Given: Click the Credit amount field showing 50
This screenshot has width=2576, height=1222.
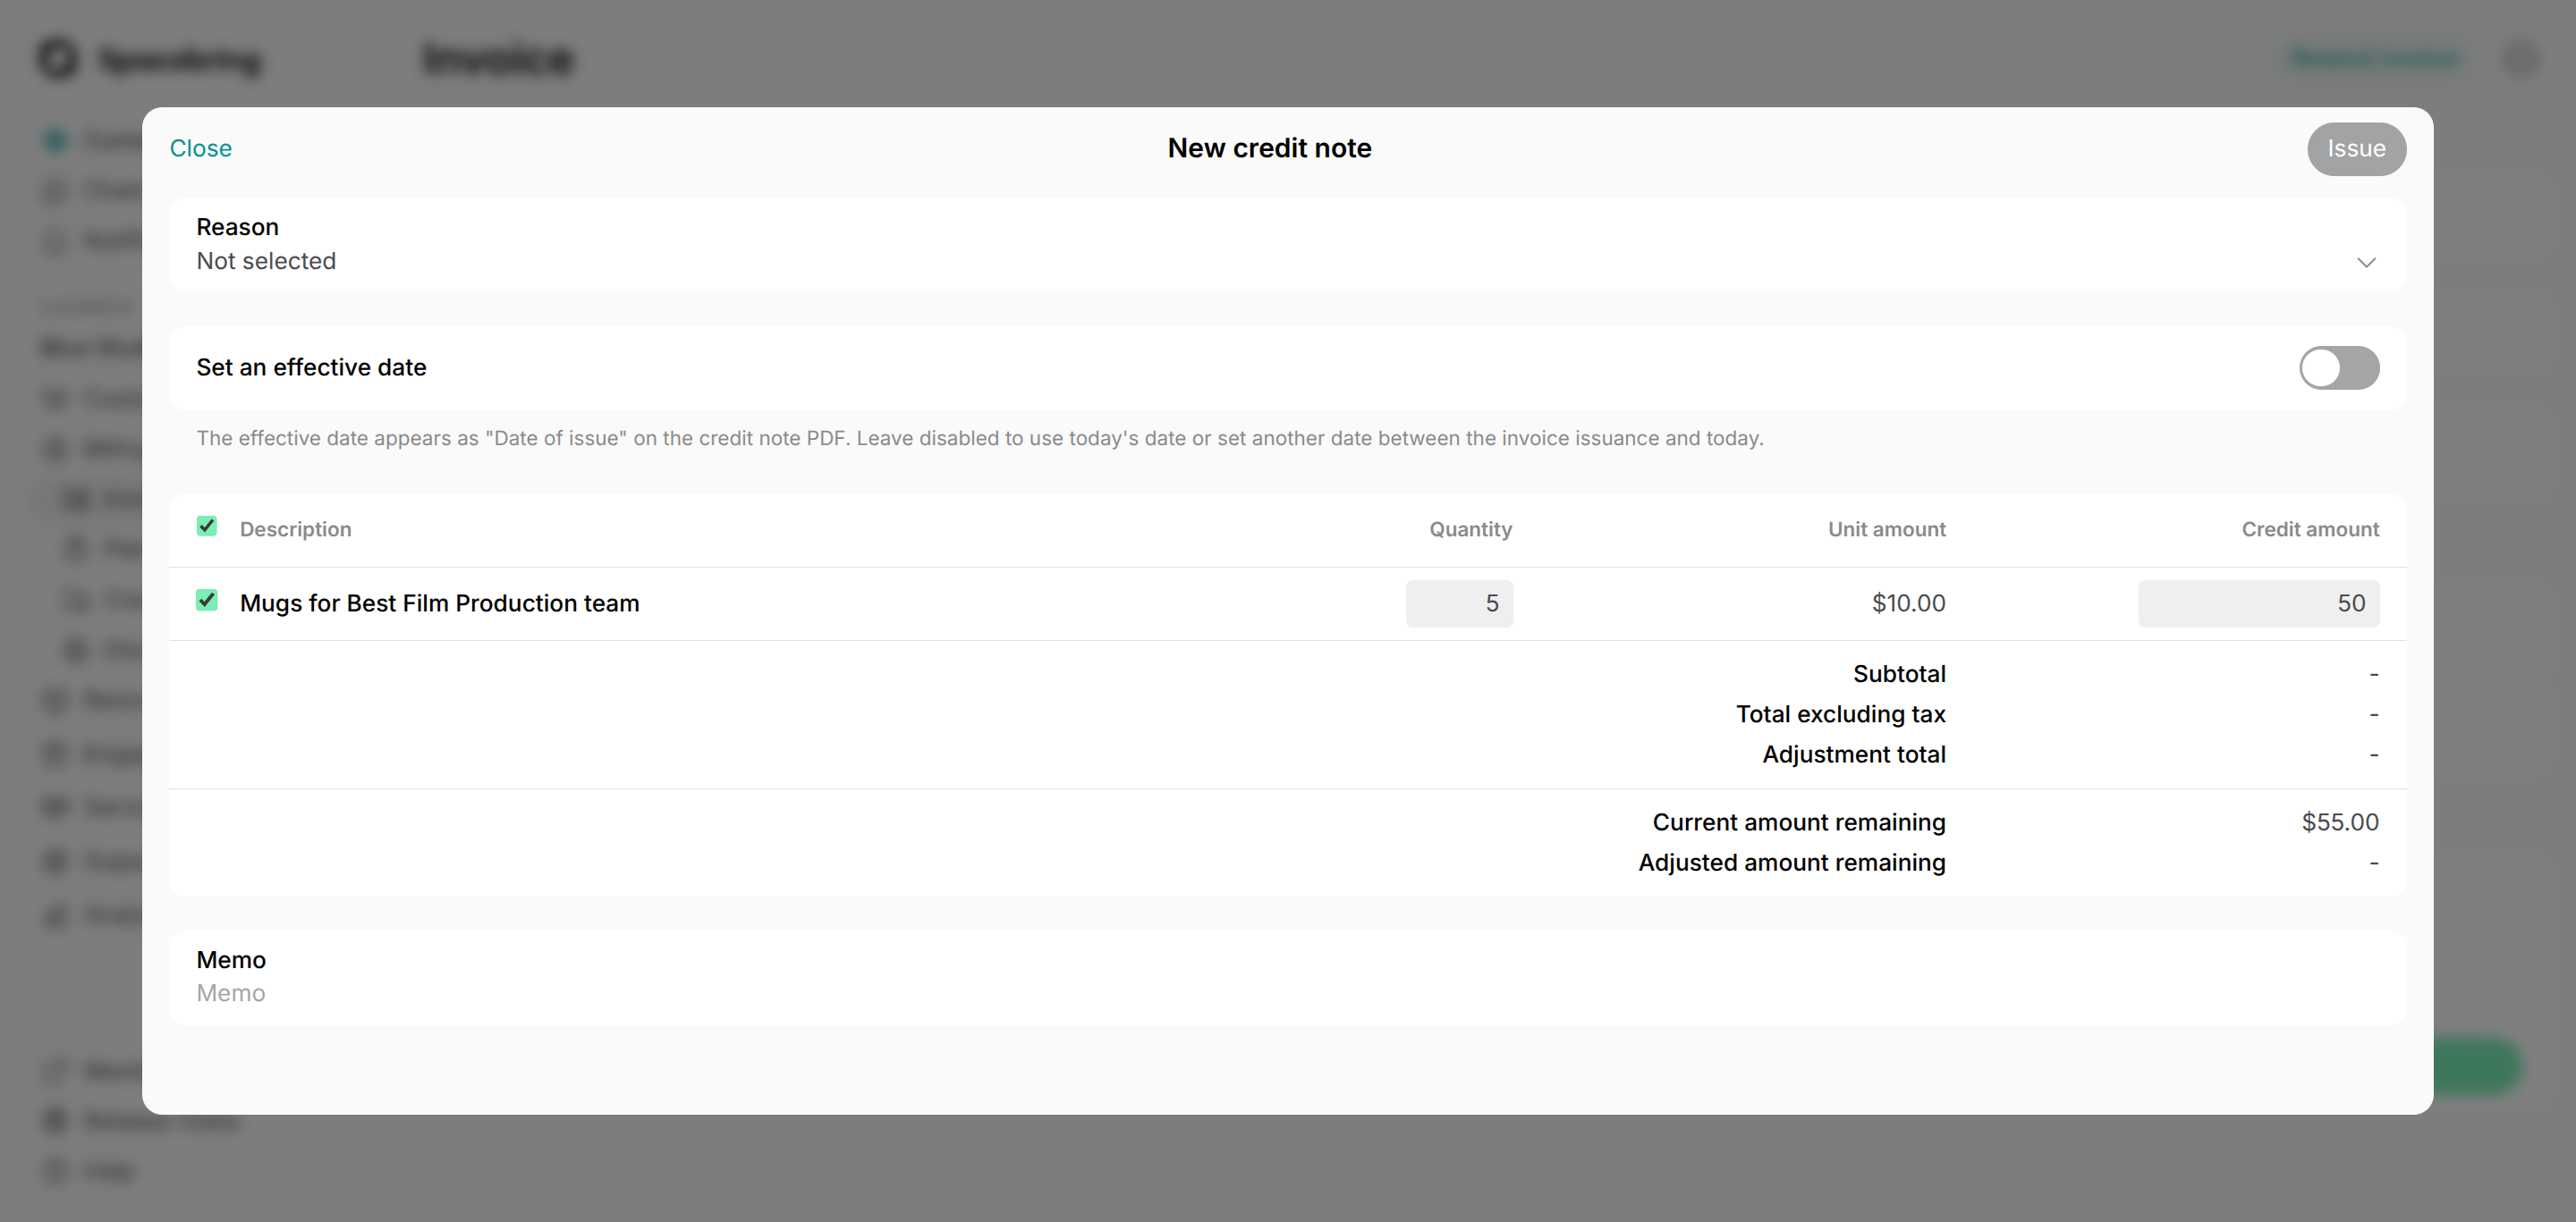Looking at the screenshot, I should [x=2257, y=603].
